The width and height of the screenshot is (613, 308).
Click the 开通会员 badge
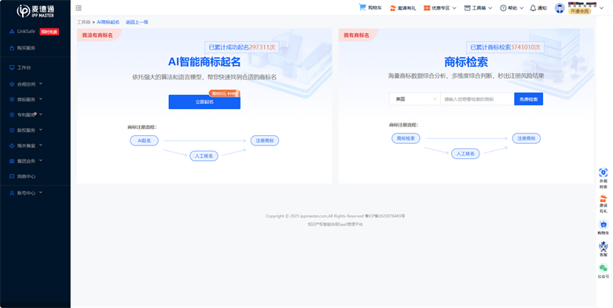pyautogui.click(x=579, y=11)
